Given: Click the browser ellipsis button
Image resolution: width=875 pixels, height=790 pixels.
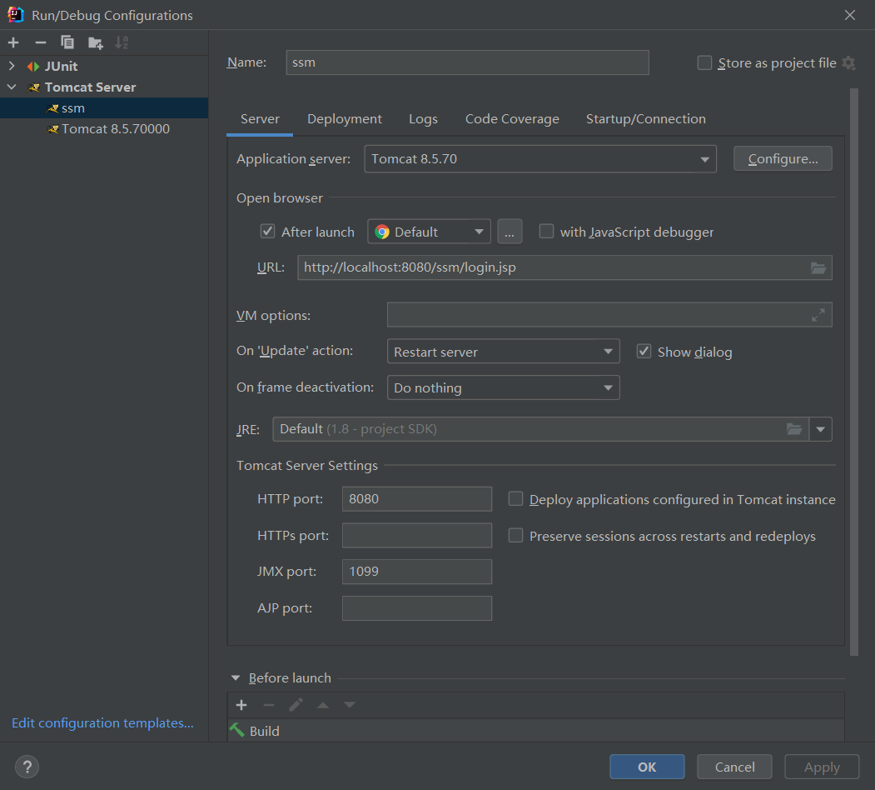Looking at the screenshot, I should (510, 232).
